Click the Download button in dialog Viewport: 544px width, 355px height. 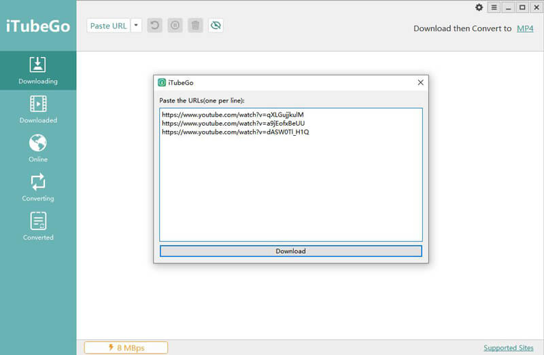(x=291, y=251)
